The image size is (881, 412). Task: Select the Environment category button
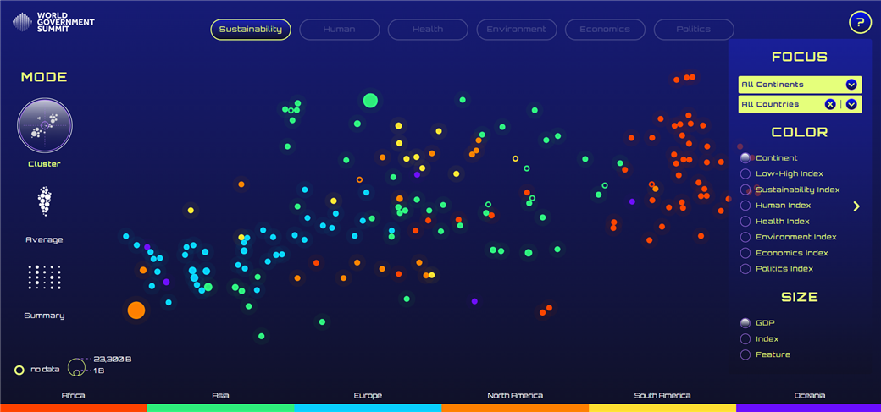[x=516, y=30]
